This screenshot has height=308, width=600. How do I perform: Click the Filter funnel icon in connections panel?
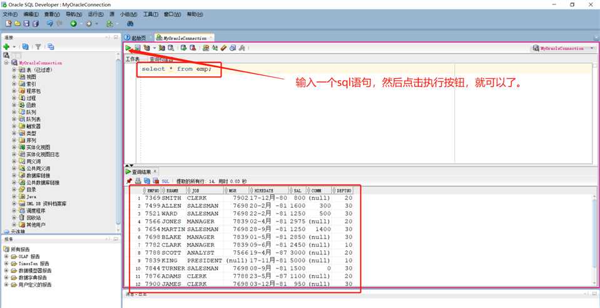pyautogui.click(x=38, y=47)
